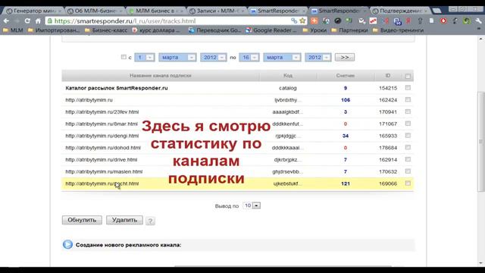Click the key icon in the address bar
This screenshot has height=273, width=485.
point(294,20)
